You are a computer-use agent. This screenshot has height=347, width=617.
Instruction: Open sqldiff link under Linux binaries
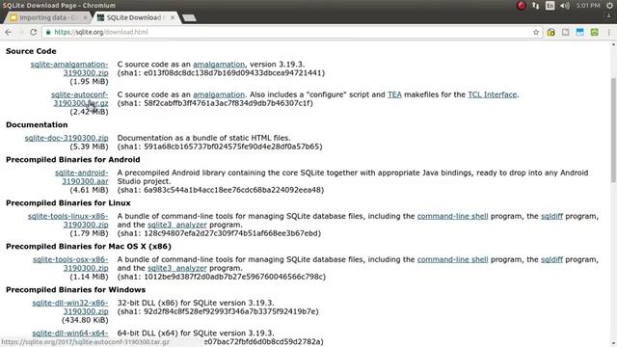[551, 216]
